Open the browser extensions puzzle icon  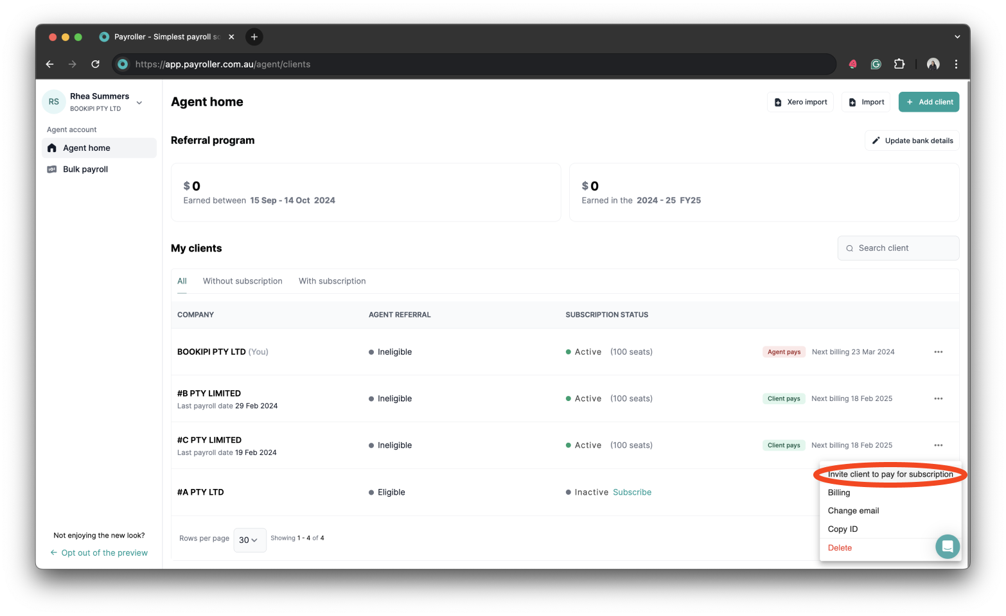point(899,64)
